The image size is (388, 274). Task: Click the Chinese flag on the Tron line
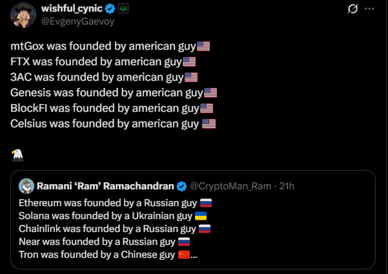tap(184, 254)
